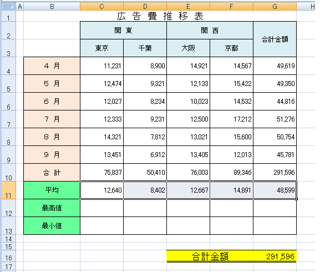The width and height of the screenshot is (320, 272).
Task: Click the 千葉 column heading
Action: coord(145,48)
